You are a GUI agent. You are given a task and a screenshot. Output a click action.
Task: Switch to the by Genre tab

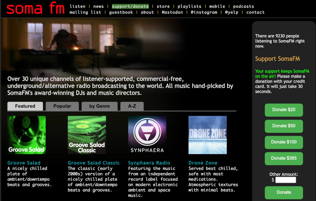pyautogui.click(x=99, y=106)
